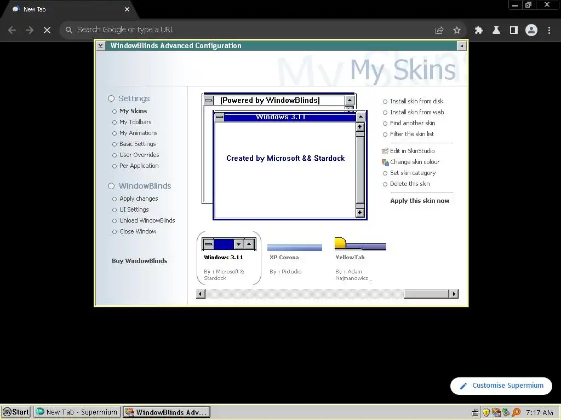Image resolution: width=561 pixels, height=420 pixels.
Task: Select User Overrides in the sidebar
Action: coord(139,155)
